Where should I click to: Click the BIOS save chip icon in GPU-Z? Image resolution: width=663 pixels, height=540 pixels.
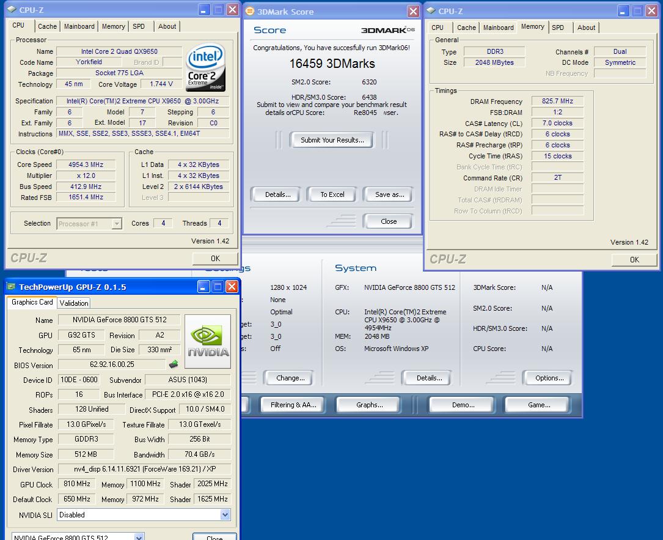tap(174, 364)
